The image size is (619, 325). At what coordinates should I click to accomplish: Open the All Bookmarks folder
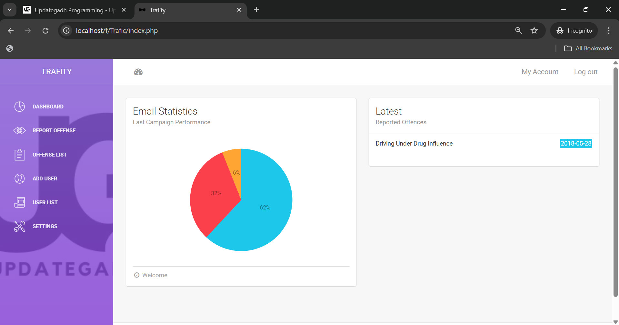[x=588, y=48]
